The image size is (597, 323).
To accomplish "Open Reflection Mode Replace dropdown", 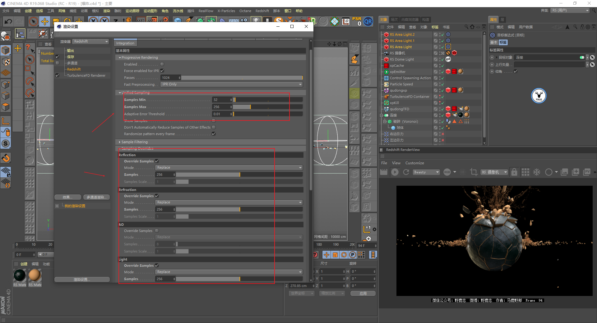I will pos(229,168).
